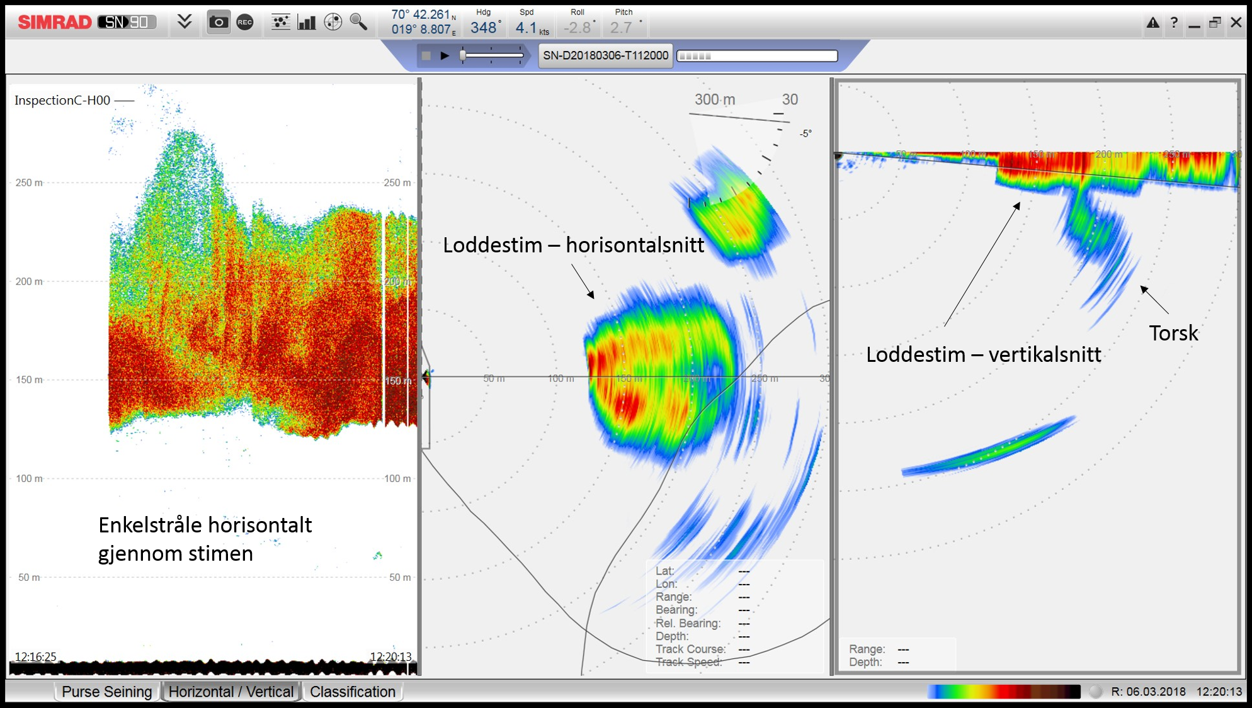
Task: Restore down the SN90 window
Action: tap(1215, 23)
